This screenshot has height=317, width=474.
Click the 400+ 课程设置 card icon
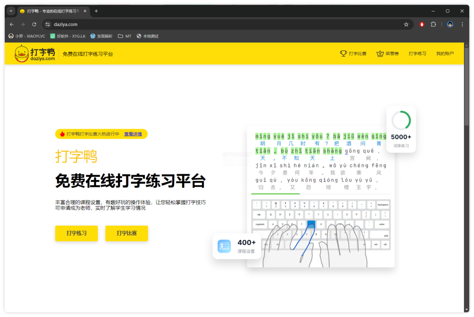[224, 246]
